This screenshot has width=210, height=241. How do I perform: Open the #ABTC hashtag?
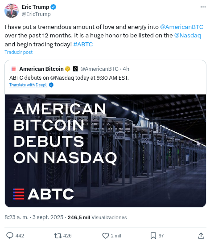point(83,44)
